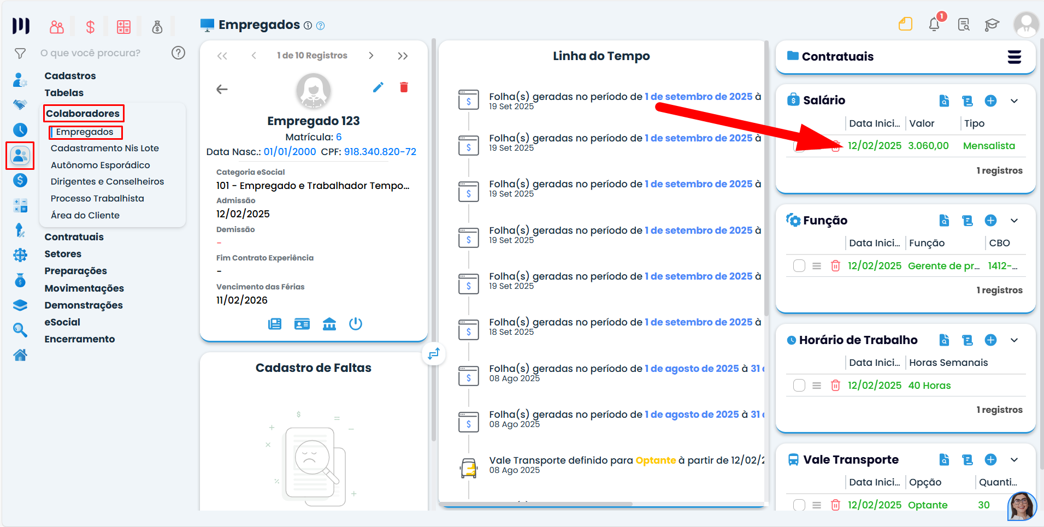Viewport: 1044px width, 527px height.
Task: Expand the Movimentações menu group
Action: [x=84, y=288]
